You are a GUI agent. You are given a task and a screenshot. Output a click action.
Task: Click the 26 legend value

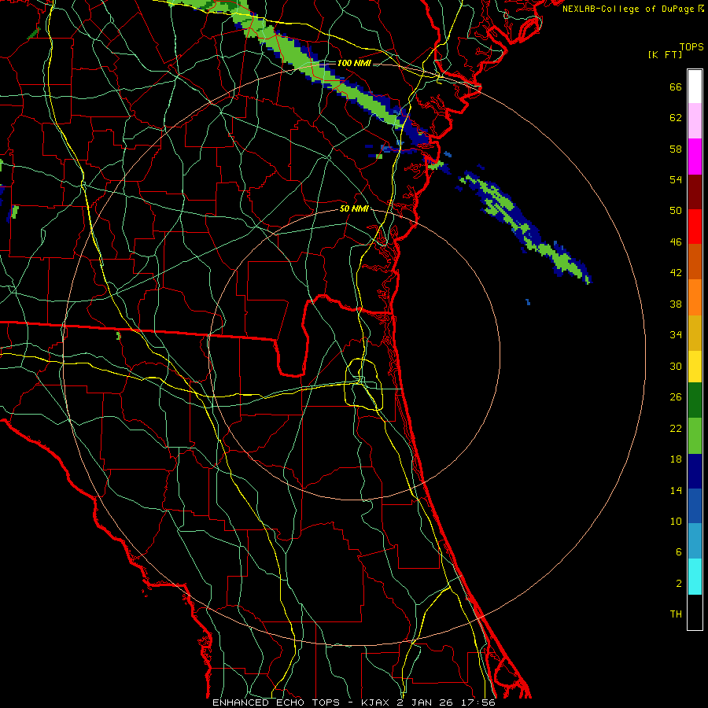pyautogui.click(x=676, y=397)
